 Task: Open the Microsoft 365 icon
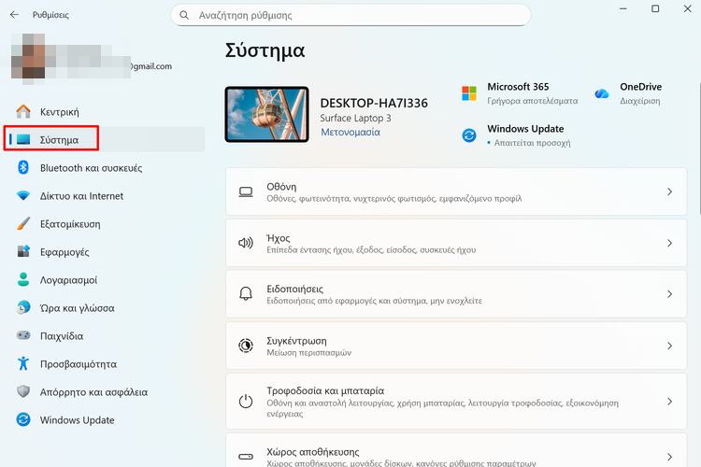pyautogui.click(x=469, y=93)
